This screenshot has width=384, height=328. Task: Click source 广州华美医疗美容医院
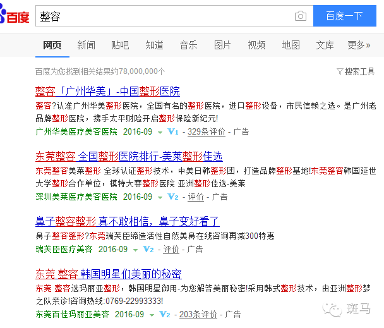[x=76, y=132]
